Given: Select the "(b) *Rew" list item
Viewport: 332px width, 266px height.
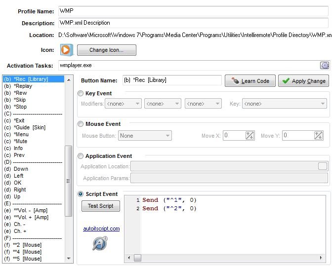Looking at the screenshot, I should coord(34,93).
